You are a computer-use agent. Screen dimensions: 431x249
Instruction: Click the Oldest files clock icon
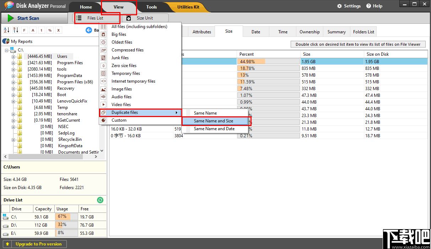click(103, 42)
